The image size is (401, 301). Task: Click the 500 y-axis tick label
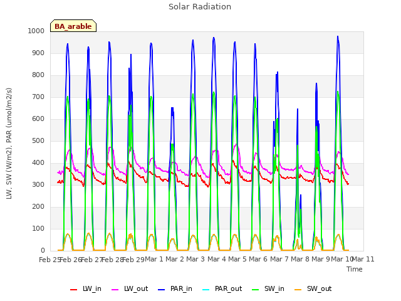tap(38, 140)
